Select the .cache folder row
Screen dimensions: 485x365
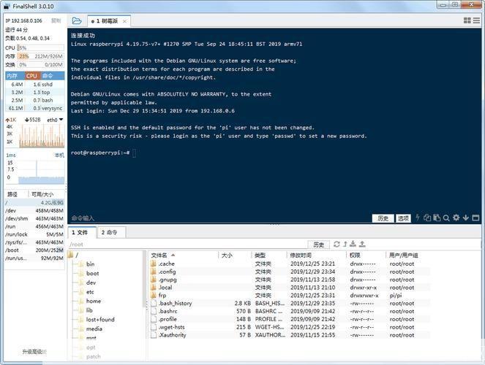289,264
